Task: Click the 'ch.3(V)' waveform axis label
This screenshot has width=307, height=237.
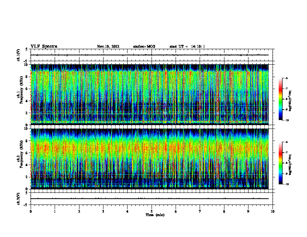Action: [18, 199]
